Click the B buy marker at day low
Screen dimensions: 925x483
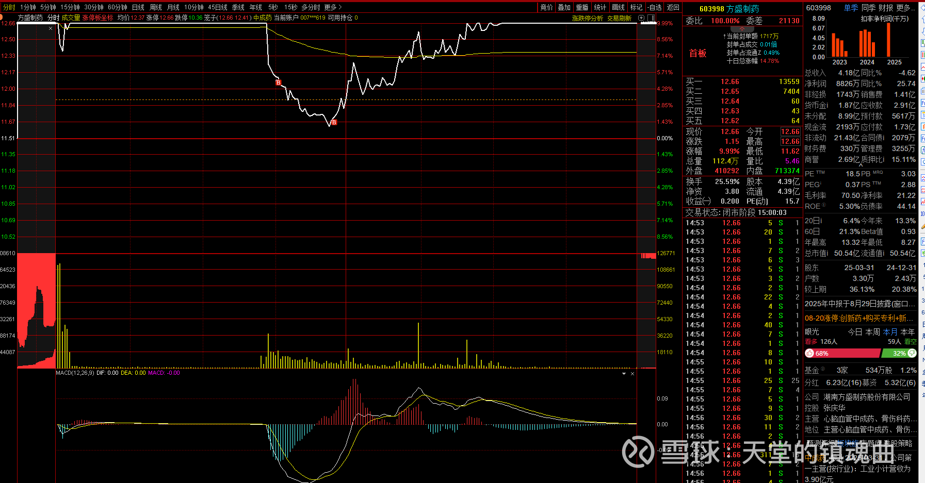(334, 122)
